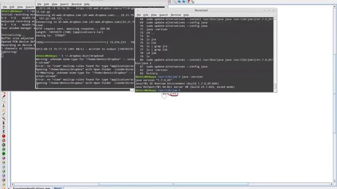Viewport: 337px width, 189px height.
Task: Maximize the front Terminal window
Action: point(269,10)
